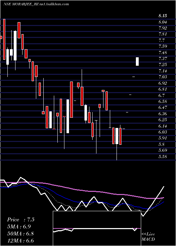Click the 7.7 price axis label

tap(162, 40)
